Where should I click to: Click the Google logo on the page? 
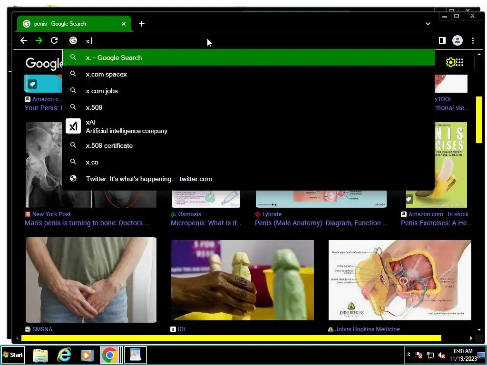44,63
